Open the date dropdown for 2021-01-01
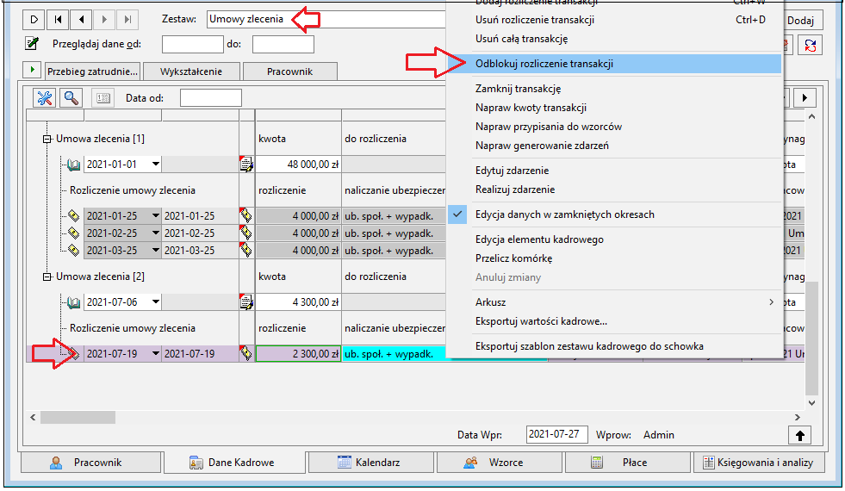Viewport: 845px width, 491px height. pos(155,165)
